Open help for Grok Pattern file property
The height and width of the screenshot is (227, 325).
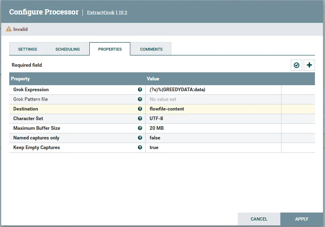(x=140, y=99)
